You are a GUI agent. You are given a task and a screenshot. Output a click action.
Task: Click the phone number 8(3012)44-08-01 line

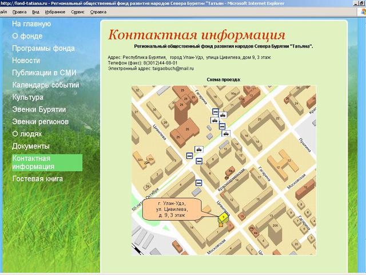[x=142, y=63]
